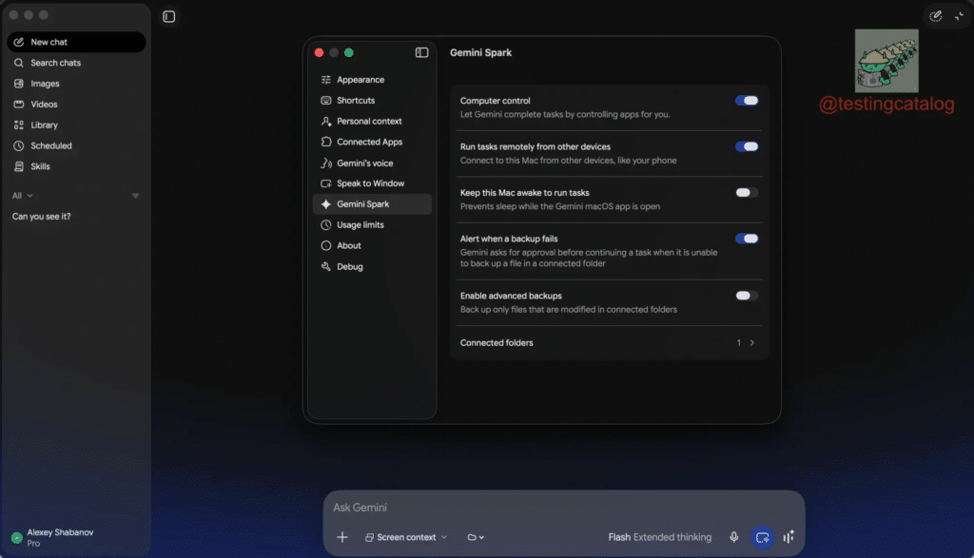
Task: Close the settings window red button
Action: pyautogui.click(x=320, y=53)
